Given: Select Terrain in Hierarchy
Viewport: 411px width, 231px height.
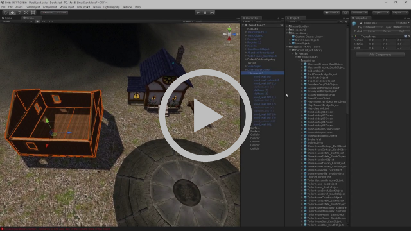Looking at the screenshot, I should coord(252,63).
